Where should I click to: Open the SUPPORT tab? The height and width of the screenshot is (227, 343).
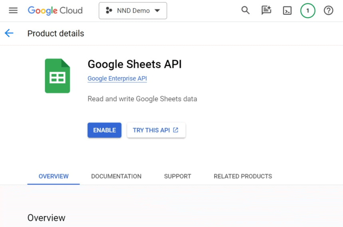(x=178, y=176)
